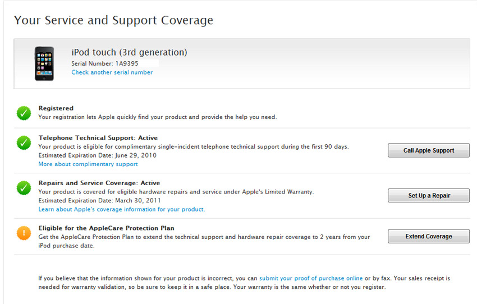This screenshot has height=304, width=477.
Task: Click the March 30, 2011 expiration date text
Action: [x=137, y=200]
